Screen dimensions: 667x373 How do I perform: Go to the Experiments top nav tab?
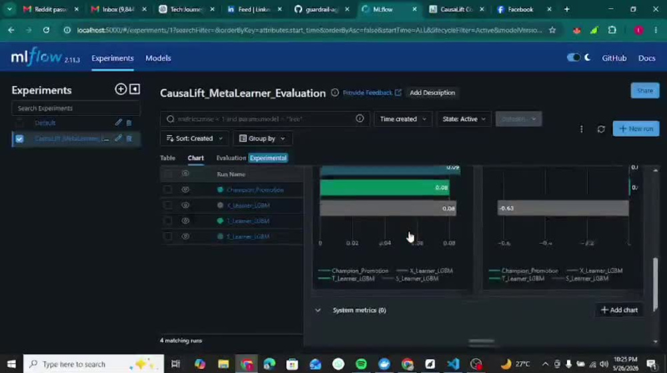pyautogui.click(x=112, y=58)
